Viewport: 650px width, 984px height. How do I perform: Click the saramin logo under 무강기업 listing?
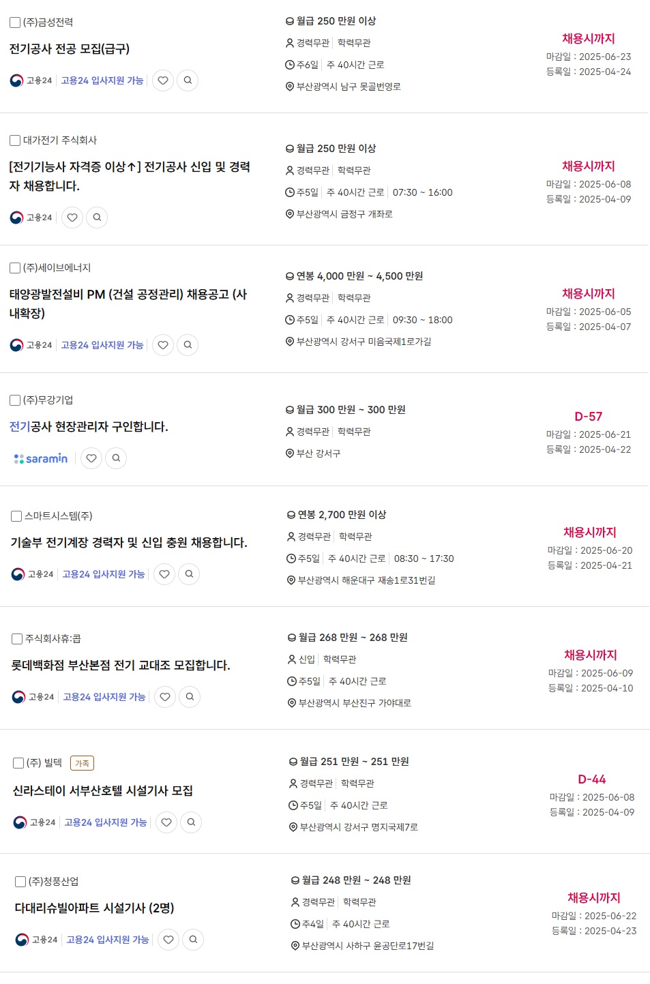click(x=41, y=458)
